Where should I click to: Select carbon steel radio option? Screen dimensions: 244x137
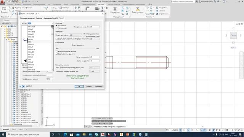tap(84, 34)
